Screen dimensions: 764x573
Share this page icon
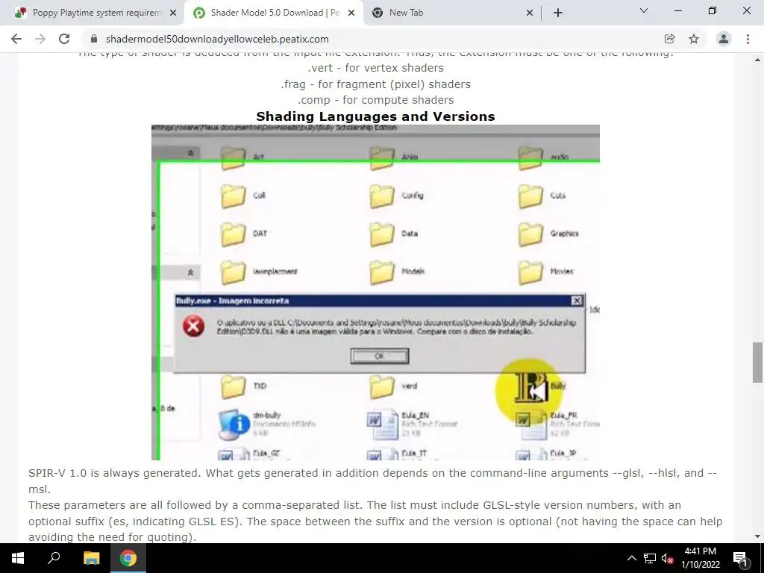coord(669,39)
